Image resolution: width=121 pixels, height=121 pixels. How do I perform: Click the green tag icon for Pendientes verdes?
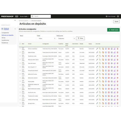[100, 56]
